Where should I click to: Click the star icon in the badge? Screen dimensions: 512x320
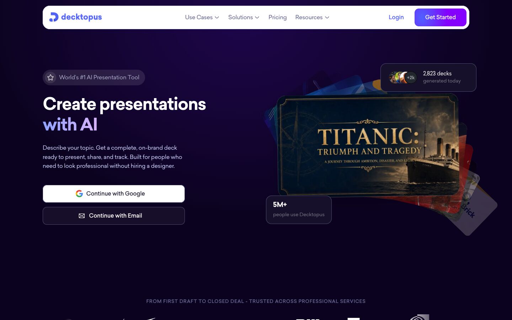pyautogui.click(x=50, y=78)
